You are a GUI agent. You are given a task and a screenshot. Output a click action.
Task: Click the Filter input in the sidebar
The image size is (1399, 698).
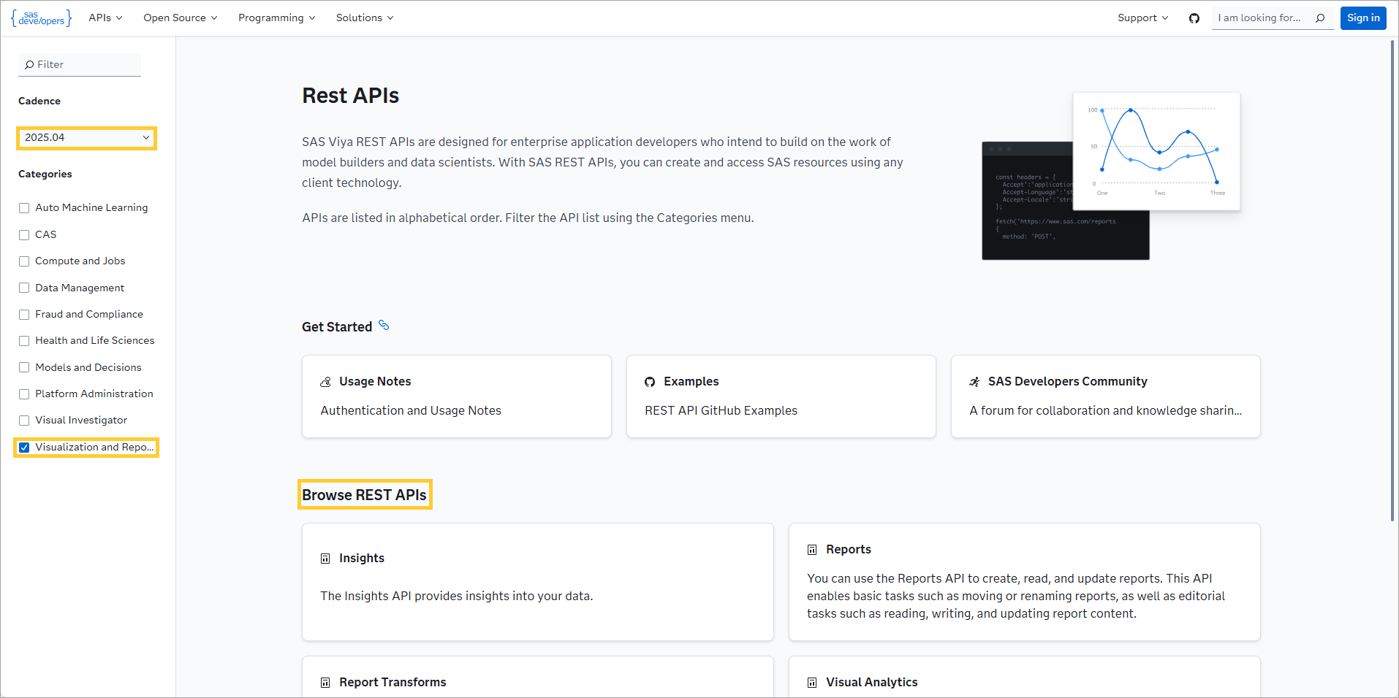point(79,64)
